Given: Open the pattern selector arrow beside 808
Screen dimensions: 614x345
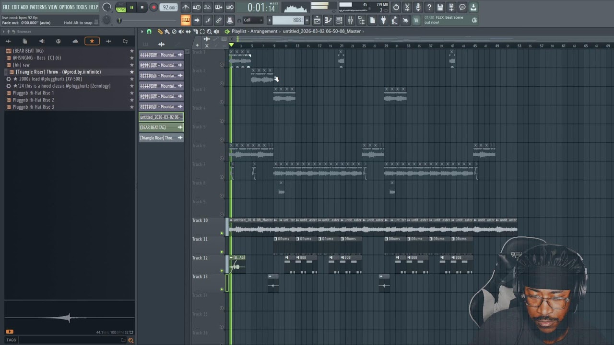Looking at the screenshot, I should tap(270, 20).
